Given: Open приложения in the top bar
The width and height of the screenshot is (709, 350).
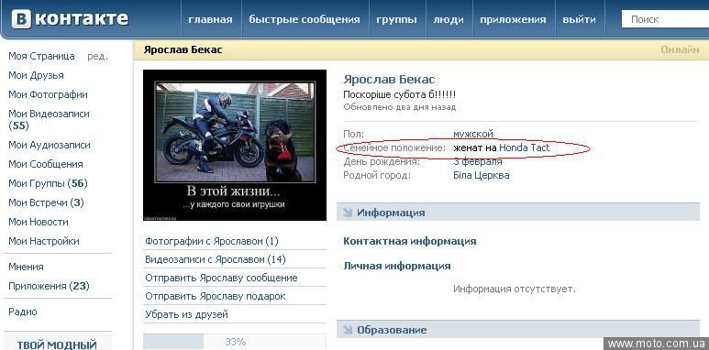Looking at the screenshot, I should click(x=513, y=20).
